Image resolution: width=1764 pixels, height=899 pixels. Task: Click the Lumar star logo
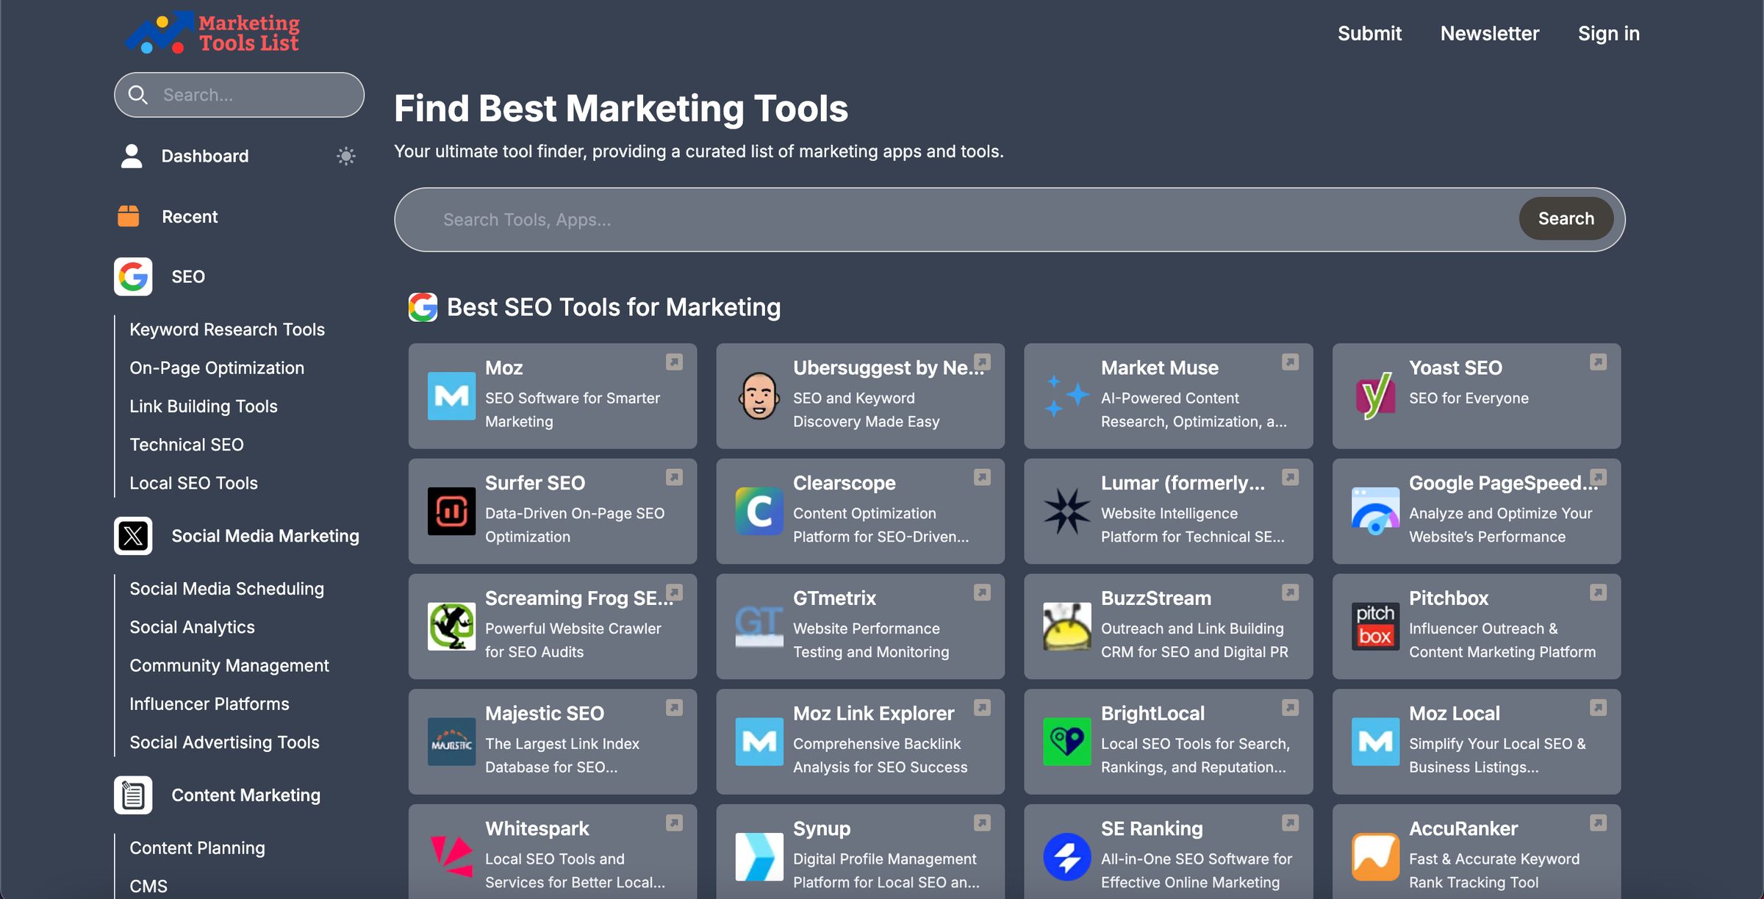[x=1067, y=512]
